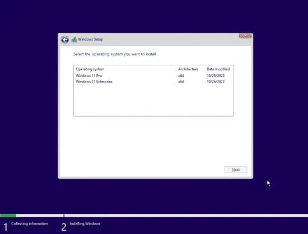
Task: Select Windows 11 Enterprise from the list
Action: coord(153,82)
